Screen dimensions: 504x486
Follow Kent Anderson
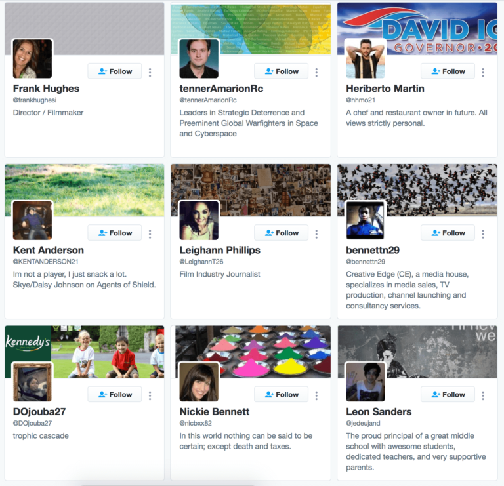(x=115, y=233)
